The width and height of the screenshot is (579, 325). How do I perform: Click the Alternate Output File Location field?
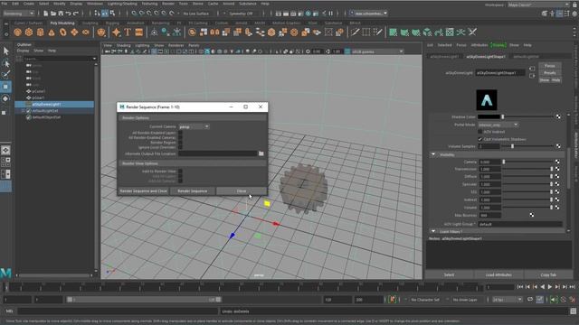click(217, 153)
